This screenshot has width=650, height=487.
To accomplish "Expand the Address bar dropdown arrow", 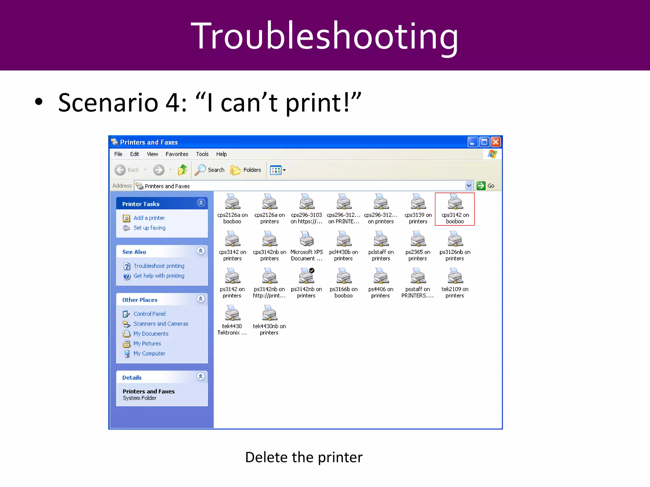I will coord(469,186).
